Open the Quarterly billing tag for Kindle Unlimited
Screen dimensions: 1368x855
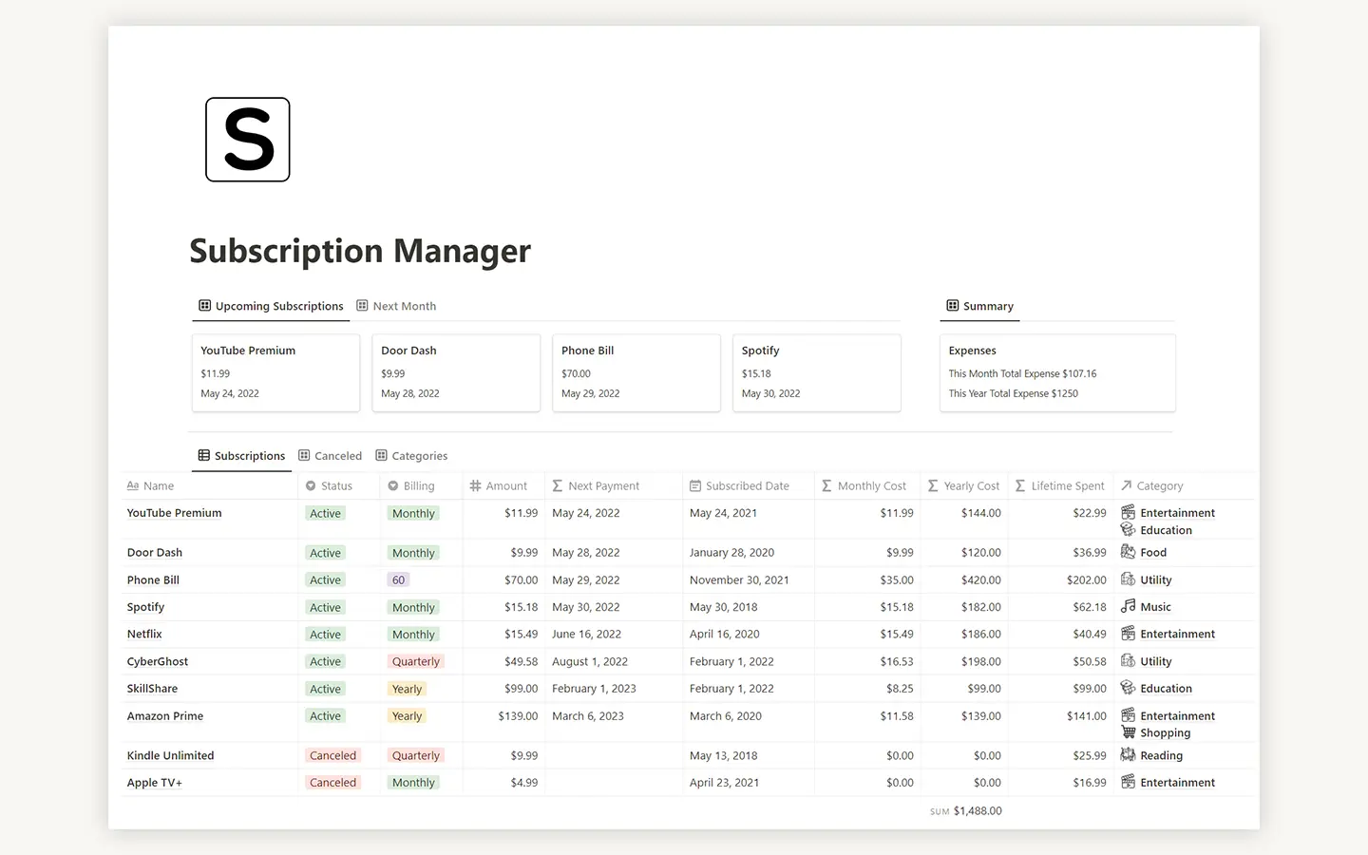(x=416, y=756)
